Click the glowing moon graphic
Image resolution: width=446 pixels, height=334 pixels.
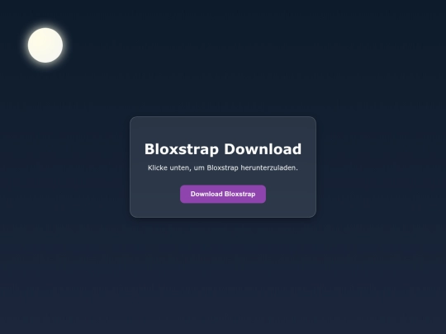pos(45,45)
